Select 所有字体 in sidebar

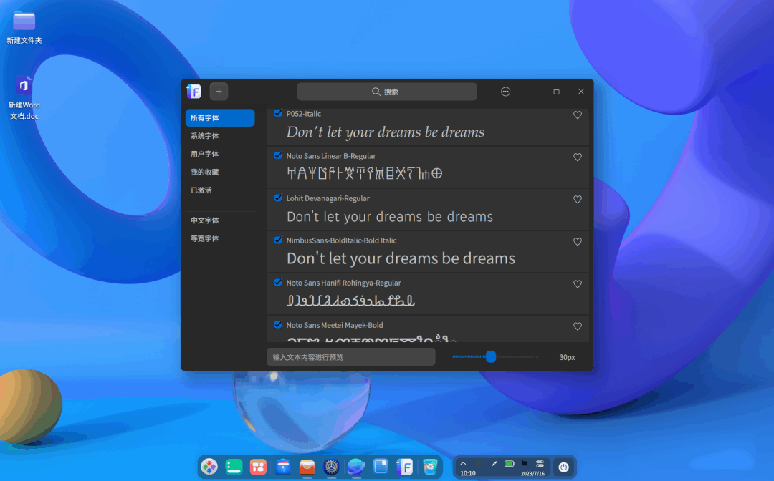coord(220,118)
